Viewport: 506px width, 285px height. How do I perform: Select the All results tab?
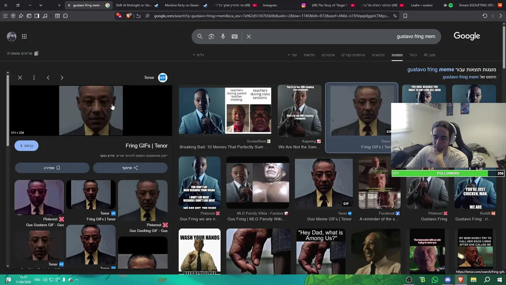tap(413, 55)
